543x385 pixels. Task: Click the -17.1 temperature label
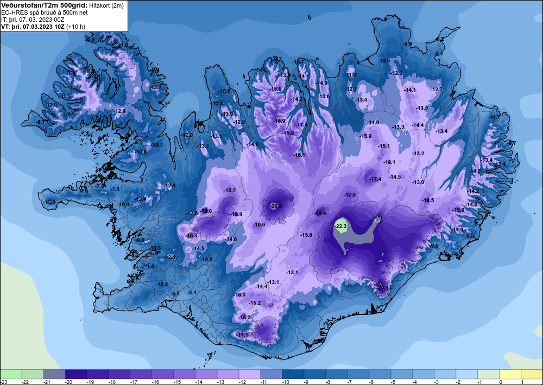point(243,335)
